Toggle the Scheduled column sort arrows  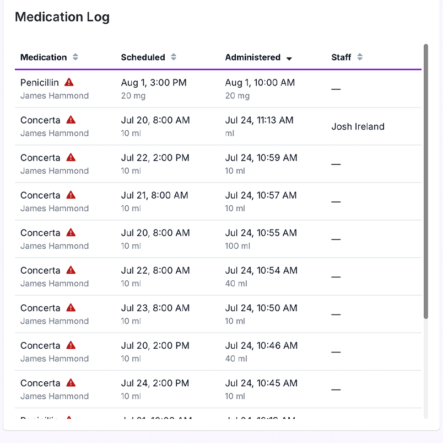[174, 57]
